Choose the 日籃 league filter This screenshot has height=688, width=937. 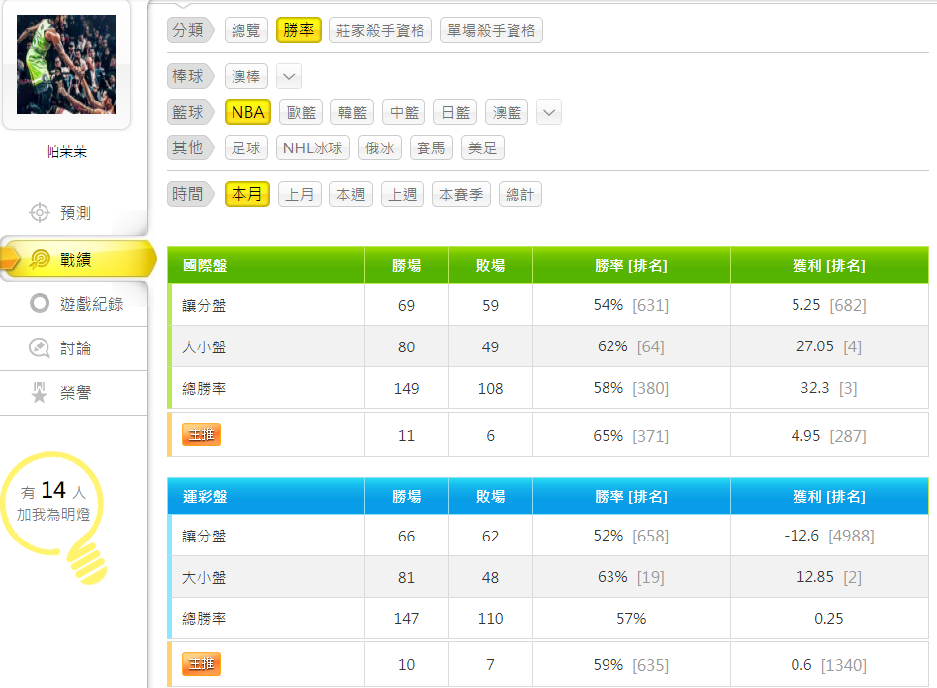tap(455, 113)
